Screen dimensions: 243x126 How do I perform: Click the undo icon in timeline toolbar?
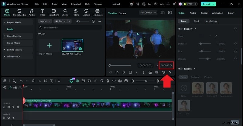coord(21,81)
